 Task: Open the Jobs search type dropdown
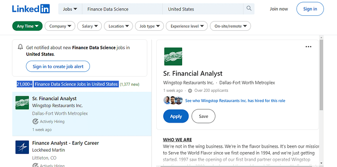[70, 9]
